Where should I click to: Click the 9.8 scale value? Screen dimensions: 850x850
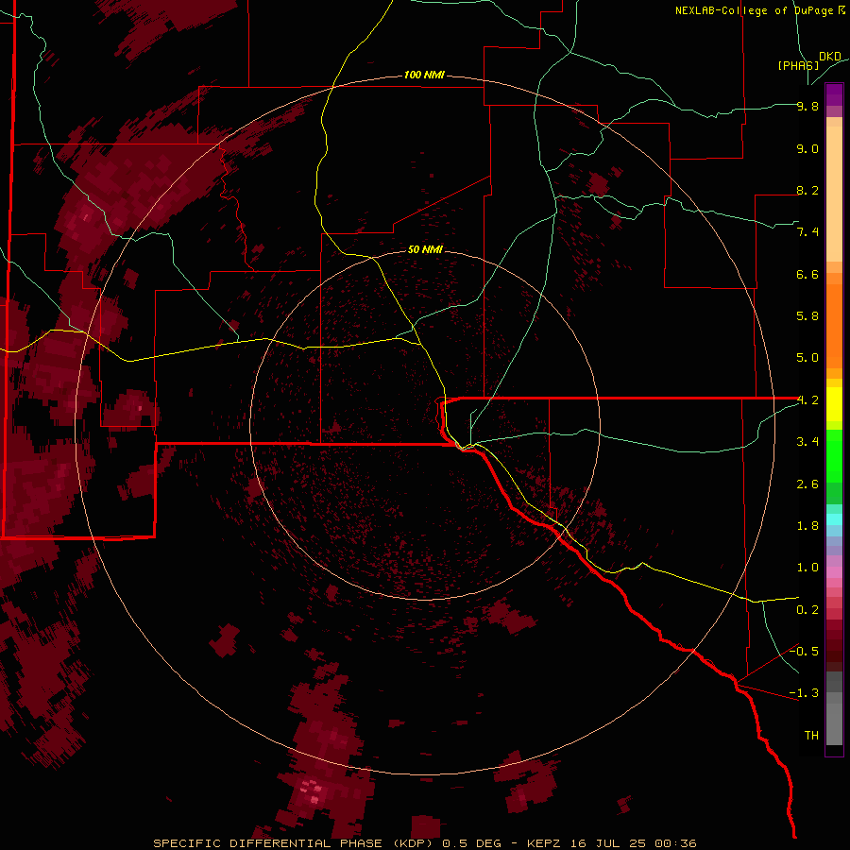[807, 106]
